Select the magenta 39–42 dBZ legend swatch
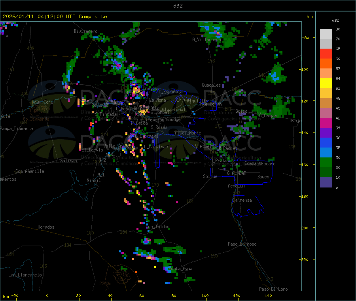 (x=326, y=123)
